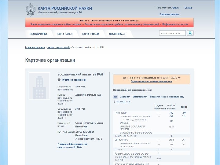
Task: Click the Web of Science column header
Action: coord(171,107)
